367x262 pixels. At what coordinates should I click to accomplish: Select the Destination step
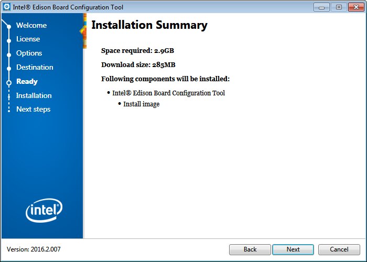[35, 68]
